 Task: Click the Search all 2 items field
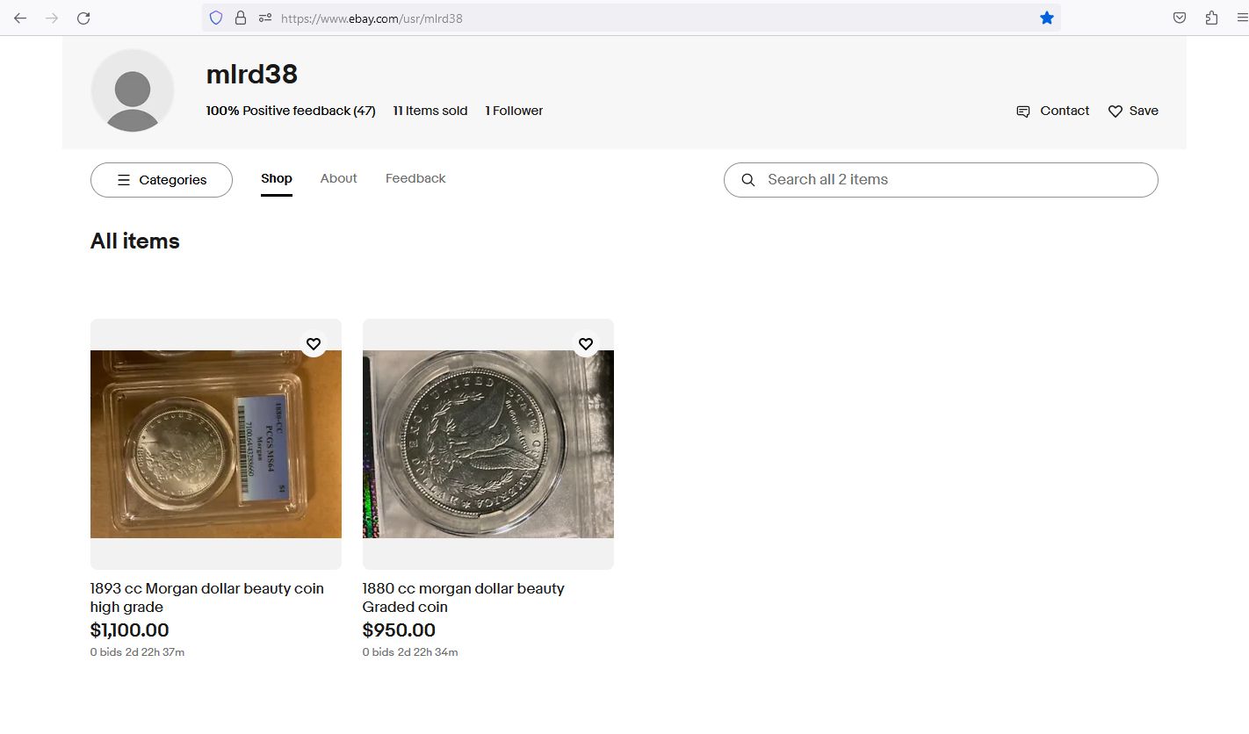pos(941,180)
